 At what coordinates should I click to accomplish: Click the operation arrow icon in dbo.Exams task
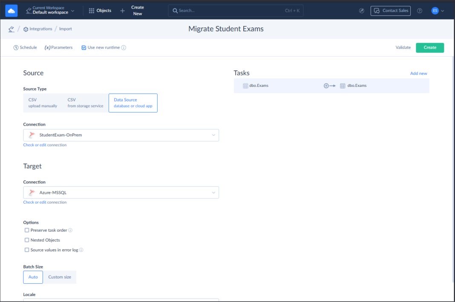(329, 86)
